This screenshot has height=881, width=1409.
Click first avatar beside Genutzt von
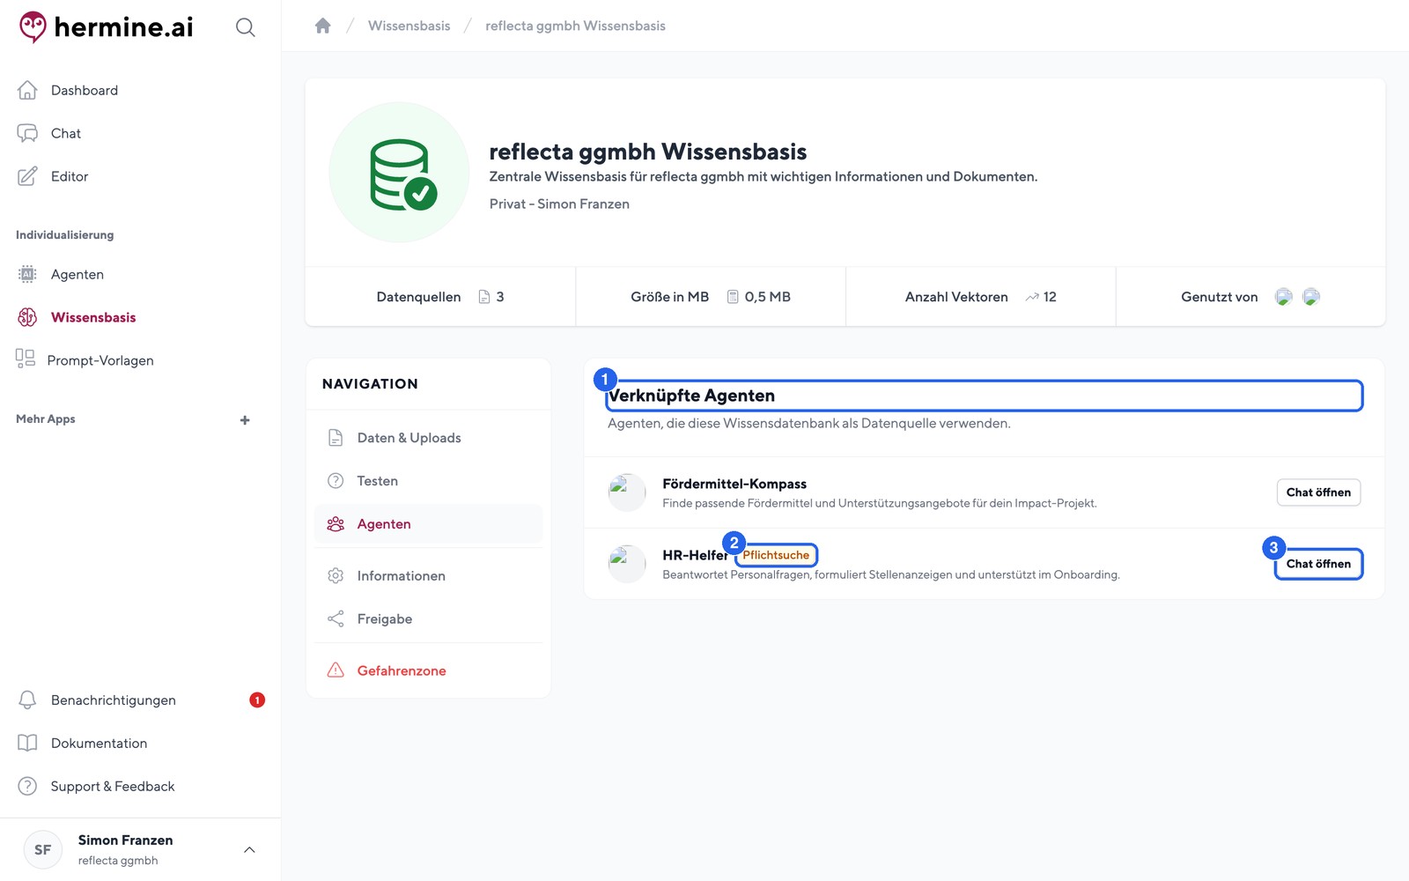coord(1284,297)
